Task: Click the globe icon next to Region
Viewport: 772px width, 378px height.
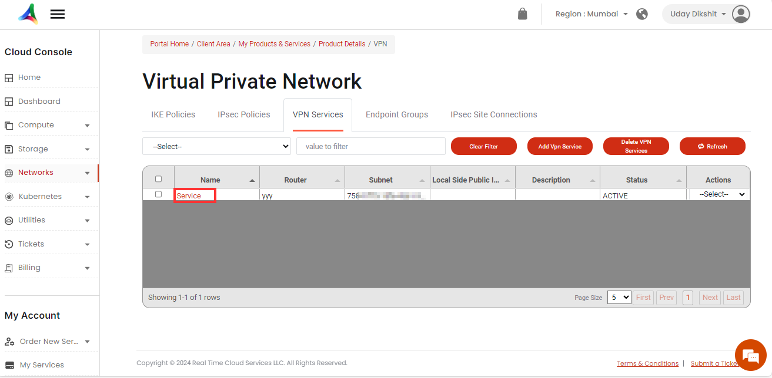Action: pos(642,14)
